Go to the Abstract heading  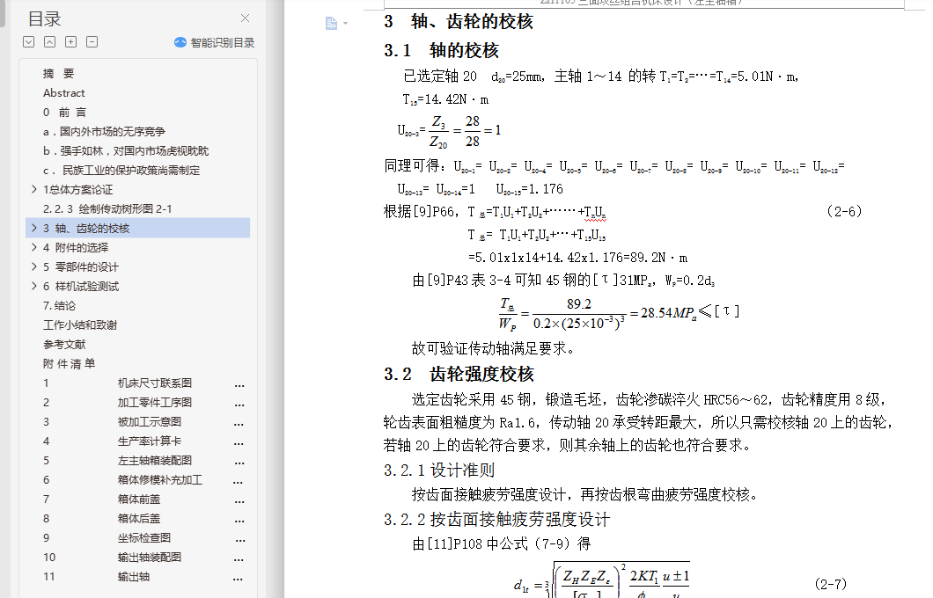click(x=63, y=92)
